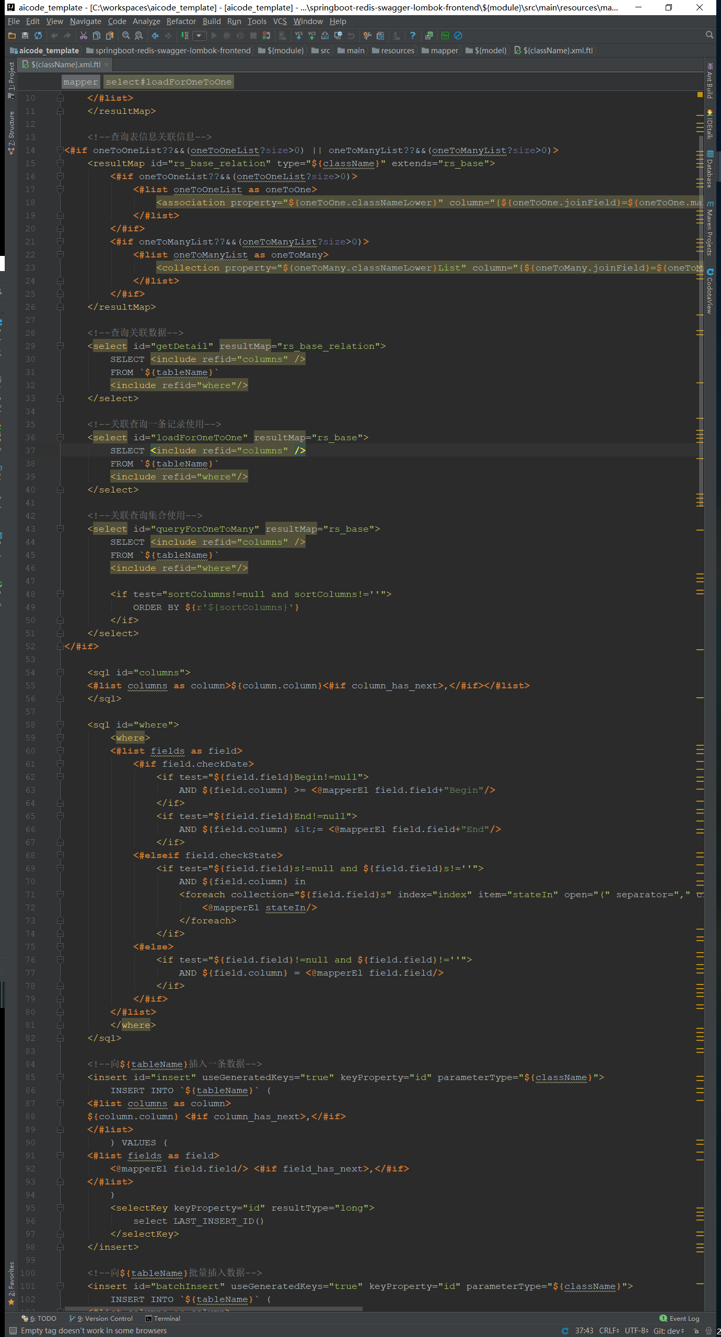Open the CRLF line separator dropdown
The height and width of the screenshot is (1337, 721).
click(x=609, y=1330)
